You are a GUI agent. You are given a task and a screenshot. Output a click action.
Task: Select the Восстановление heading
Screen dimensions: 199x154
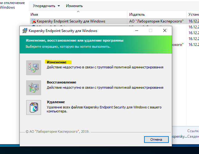pyautogui.click(x=62, y=82)
